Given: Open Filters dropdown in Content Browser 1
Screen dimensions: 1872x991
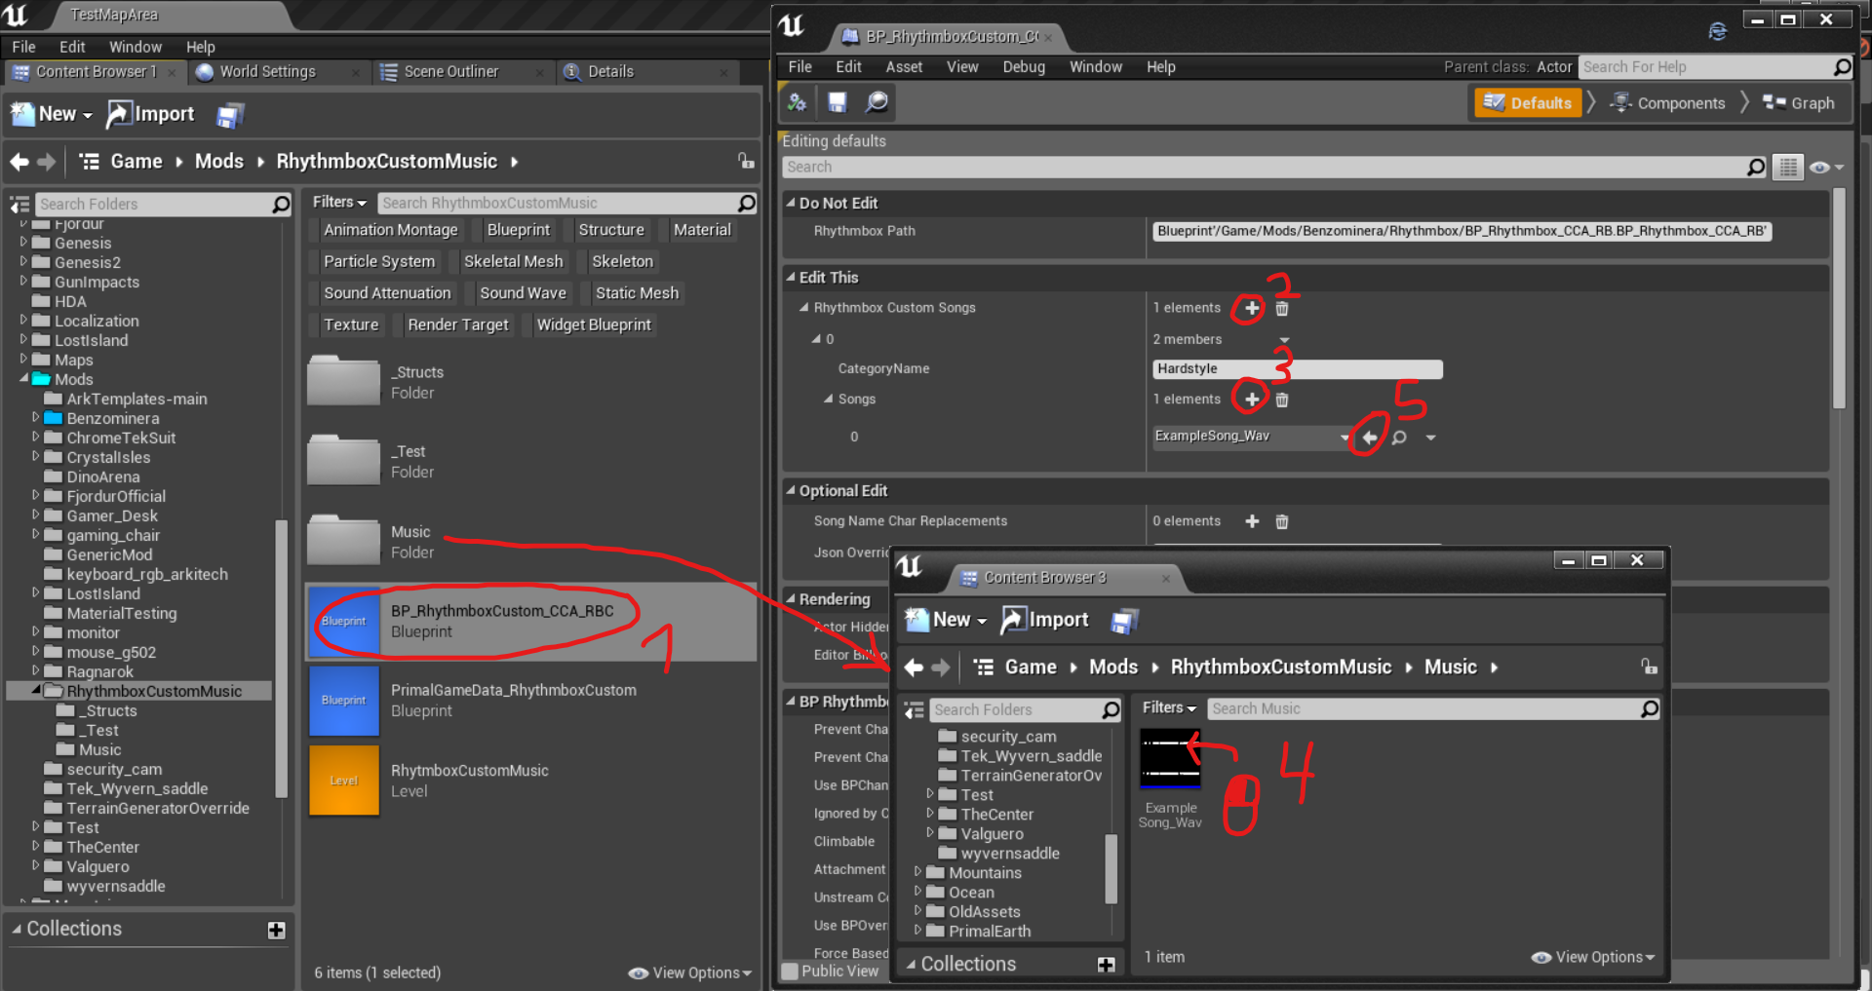Looking at the screenshot, I should coord(339,203).
